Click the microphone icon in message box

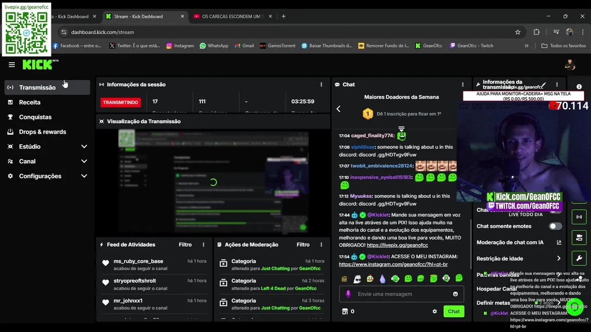click(348, 294)
